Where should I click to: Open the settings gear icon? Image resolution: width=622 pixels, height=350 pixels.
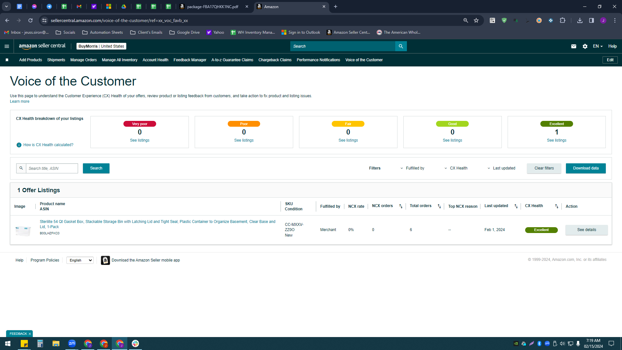point(585,46)
